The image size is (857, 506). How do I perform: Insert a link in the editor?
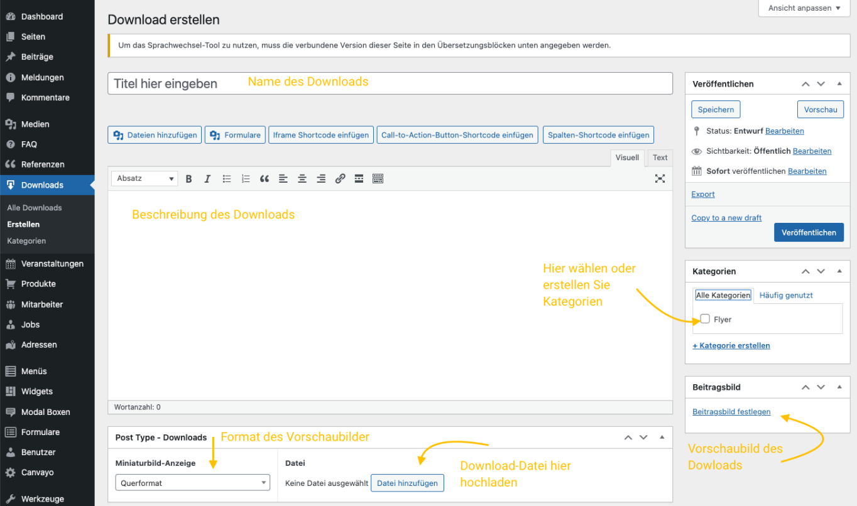[340, 178]
